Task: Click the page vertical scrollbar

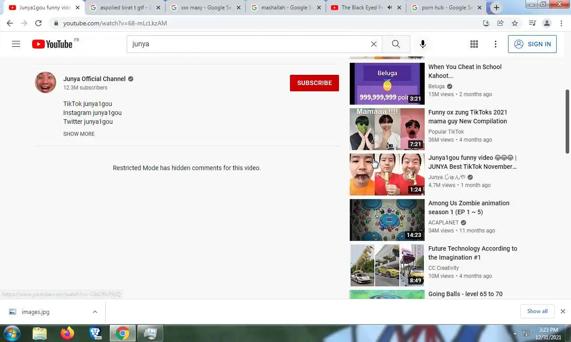Action: coord(567,122)
